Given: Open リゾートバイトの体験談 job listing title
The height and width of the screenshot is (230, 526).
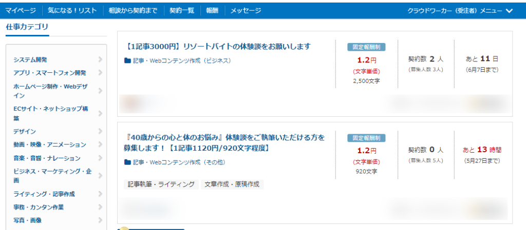Looking at the screenshot, I should [218, 47].
